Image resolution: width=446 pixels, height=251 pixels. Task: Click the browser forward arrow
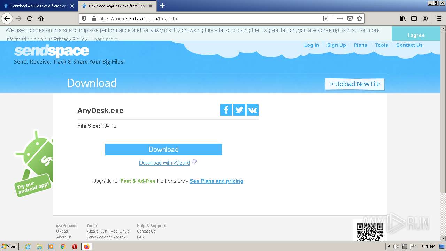point(18,18)
